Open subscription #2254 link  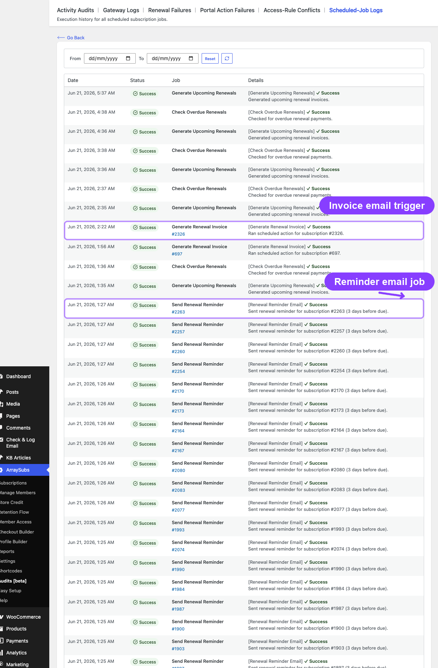[178, 371]
